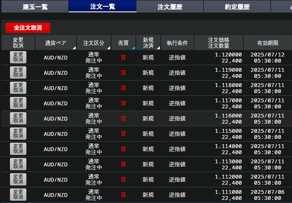Click 通常 発注中 in the 1.112000 row
This screenshot has height=203, width=292.
point(94,180)
